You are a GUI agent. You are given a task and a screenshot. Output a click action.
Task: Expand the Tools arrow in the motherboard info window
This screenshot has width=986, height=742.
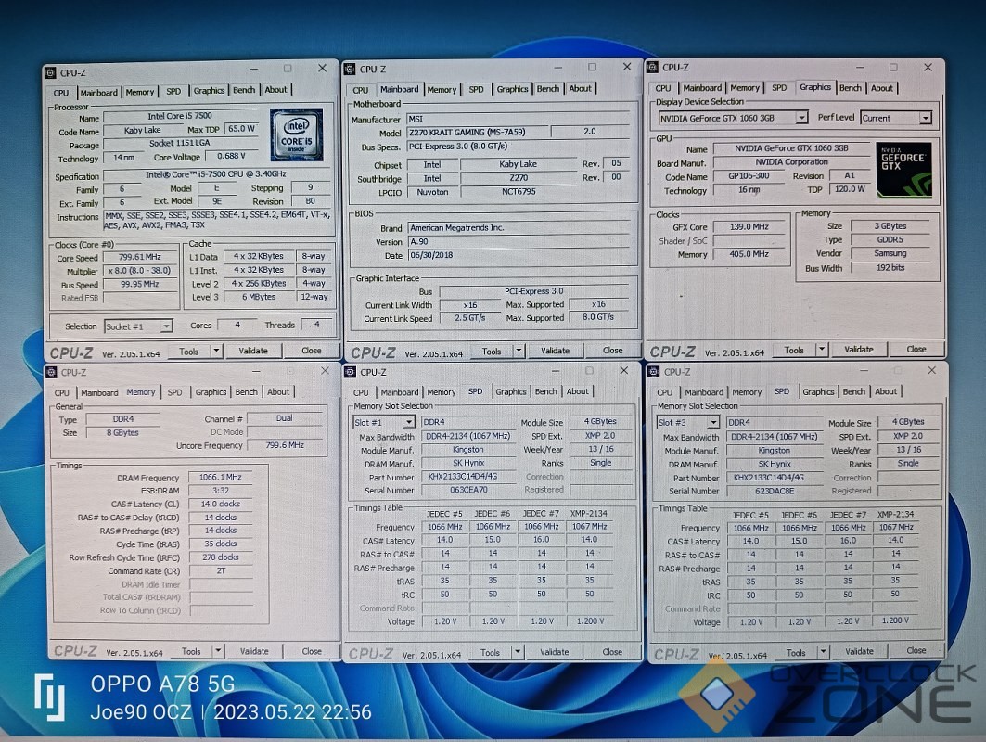(x=519, y=351)
